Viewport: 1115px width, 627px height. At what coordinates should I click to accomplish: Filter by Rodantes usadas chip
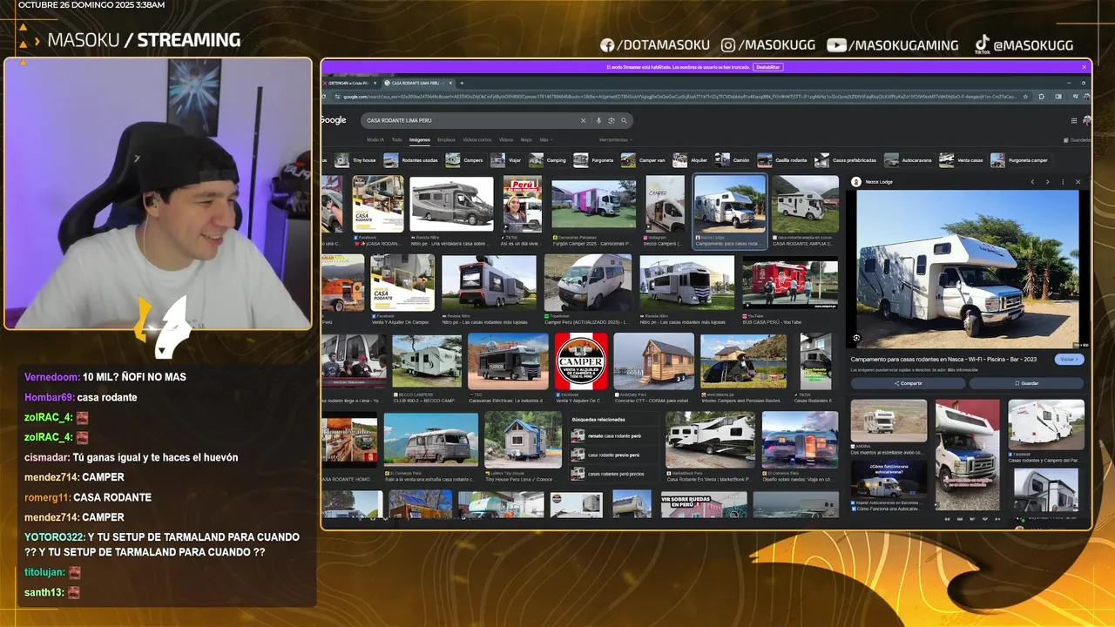pos(411,160)
